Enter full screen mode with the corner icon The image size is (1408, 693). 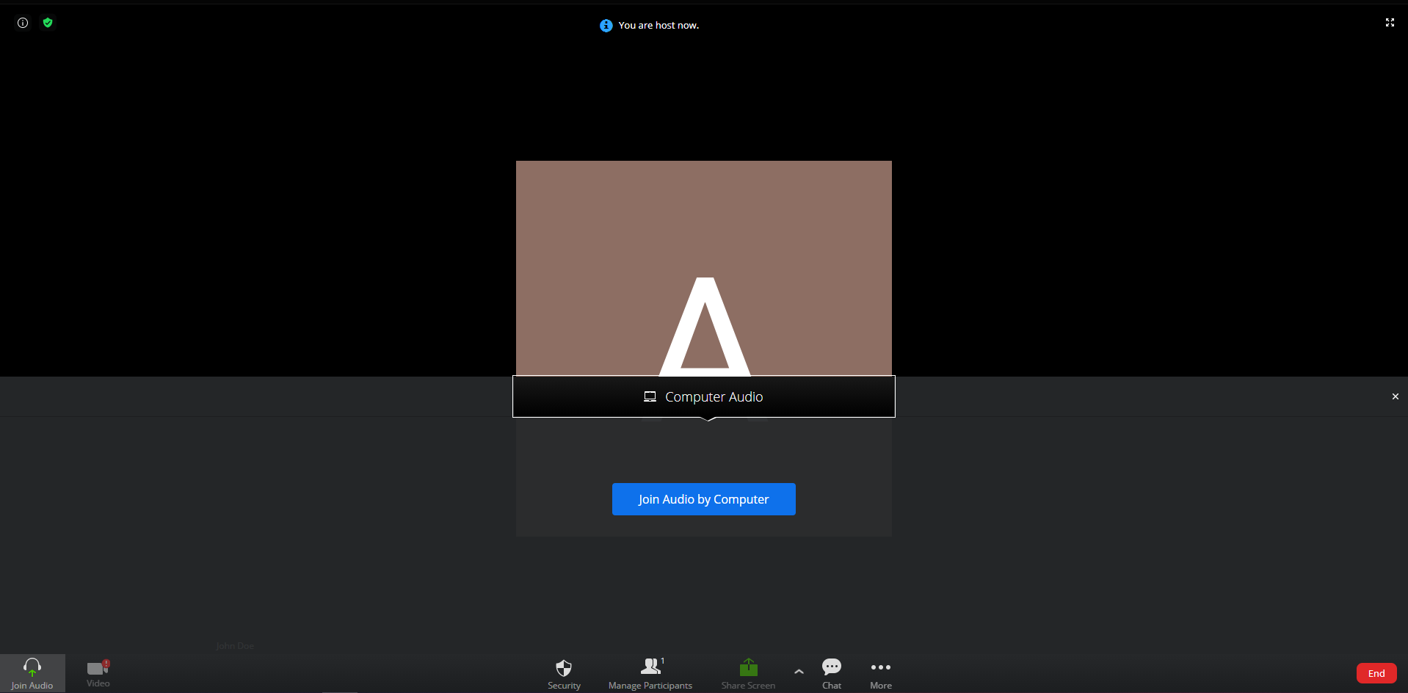[x=1390, y=23]
